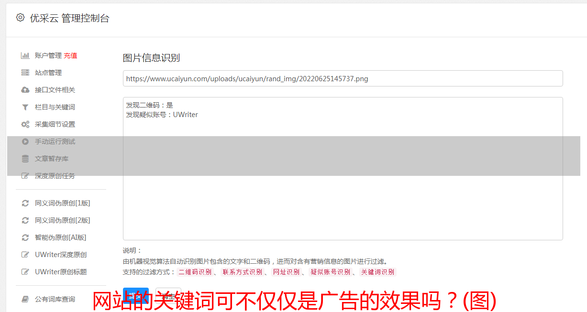Click the red 充值 link
The image size is (587, 312).
click(70, 55)
